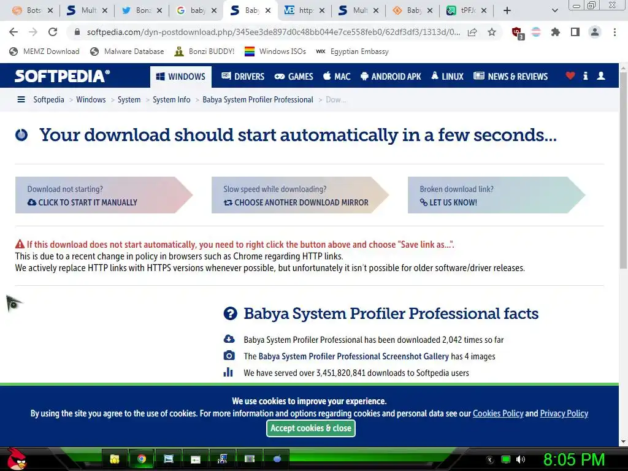628x471 pixels.
Task: Bookmark this page with the star icon
Action: 492,32
